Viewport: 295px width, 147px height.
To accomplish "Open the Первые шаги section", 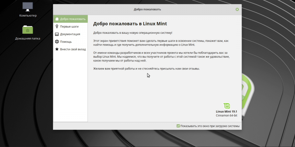I will click(69, 26).
